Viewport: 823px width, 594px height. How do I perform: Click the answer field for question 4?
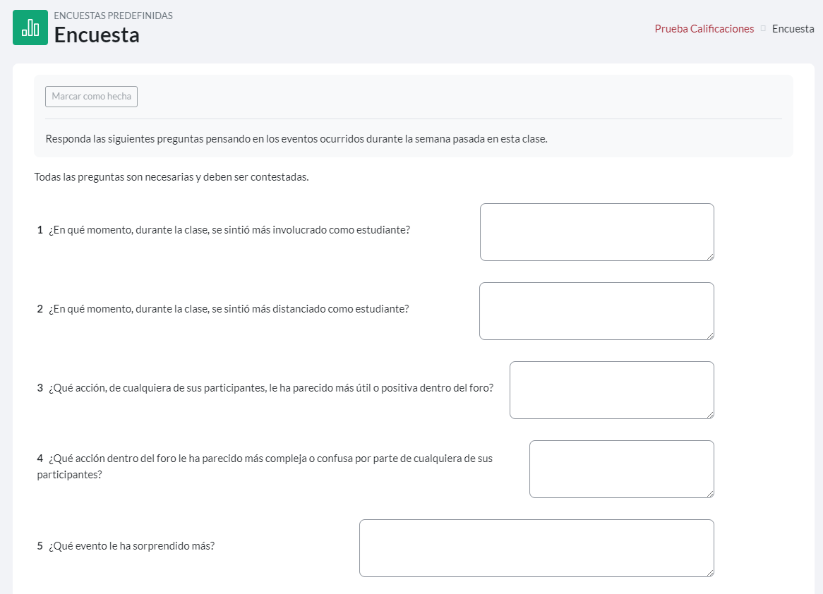621,469
